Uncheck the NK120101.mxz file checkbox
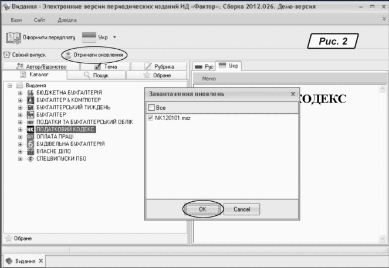 coord(151,118)
